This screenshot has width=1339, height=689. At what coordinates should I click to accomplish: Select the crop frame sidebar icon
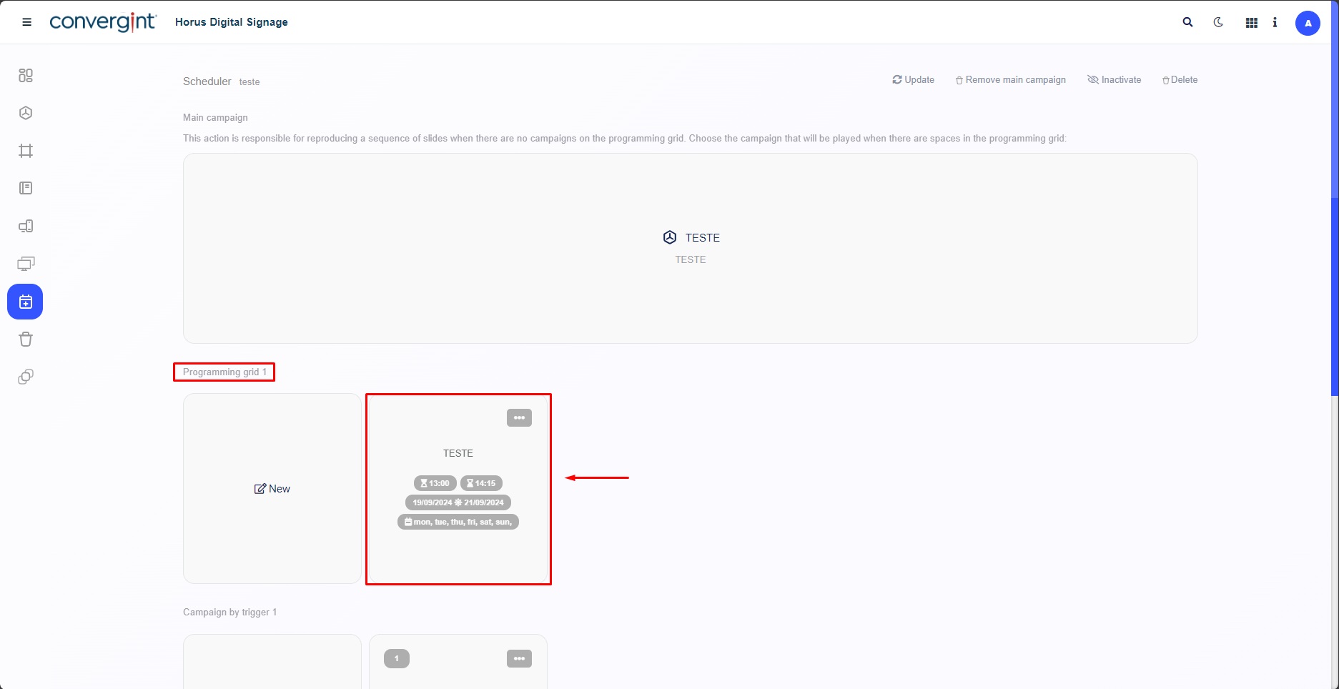point(26,151)
